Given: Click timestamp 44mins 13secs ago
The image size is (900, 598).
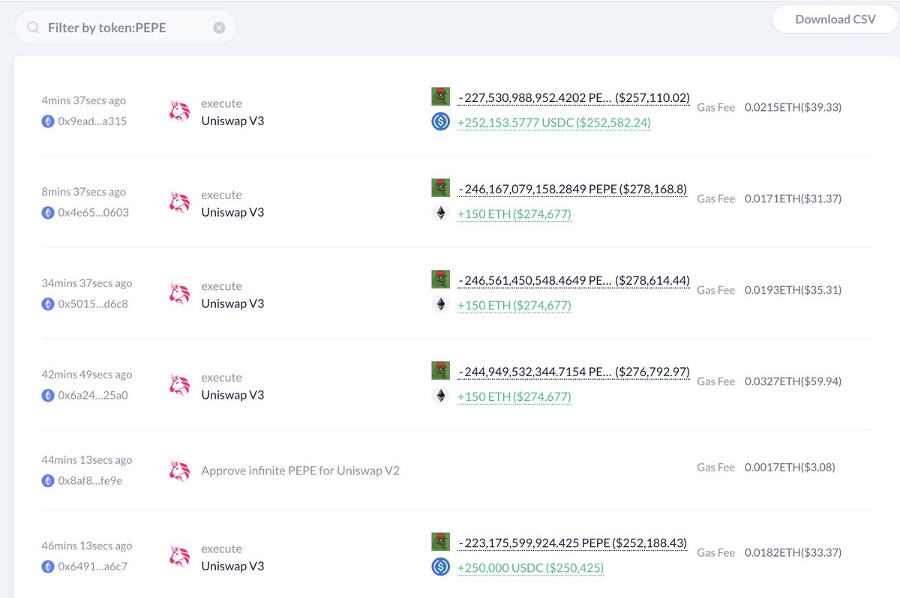Looking at the screenshot, I should [x=86, y=460].
